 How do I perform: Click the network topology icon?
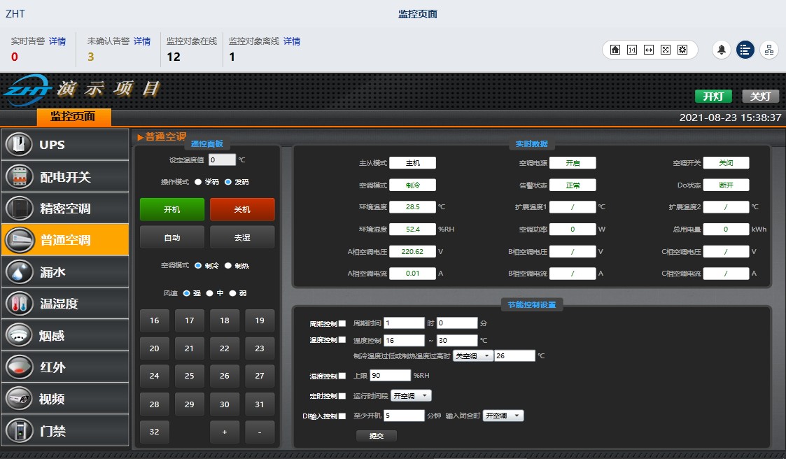(769, 50)
